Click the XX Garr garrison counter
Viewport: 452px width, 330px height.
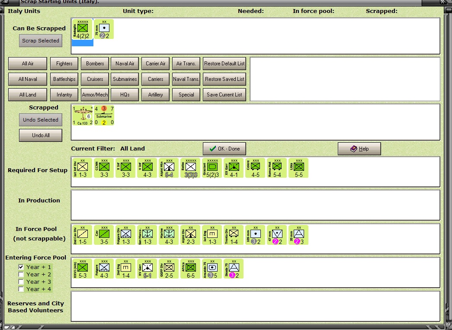tap(234, 168)
